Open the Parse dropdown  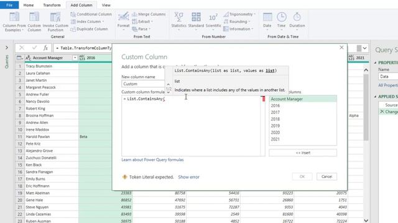click(x=141, y=29)
